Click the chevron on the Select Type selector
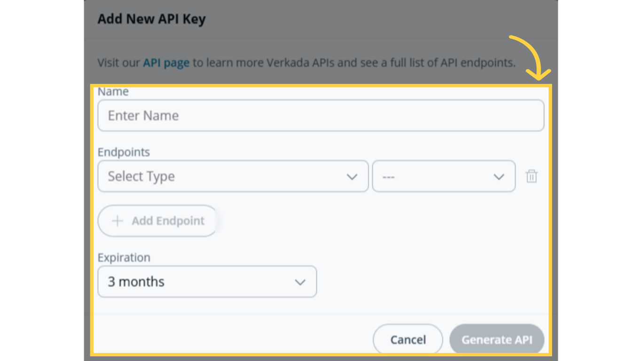 pos(352,176)
